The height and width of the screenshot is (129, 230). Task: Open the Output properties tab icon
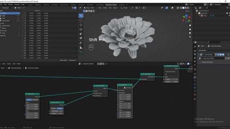coord(195,54)
